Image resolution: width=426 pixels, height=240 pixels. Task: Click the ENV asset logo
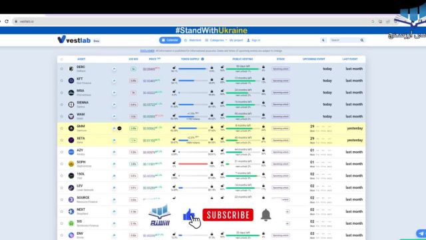pos(71,235)
